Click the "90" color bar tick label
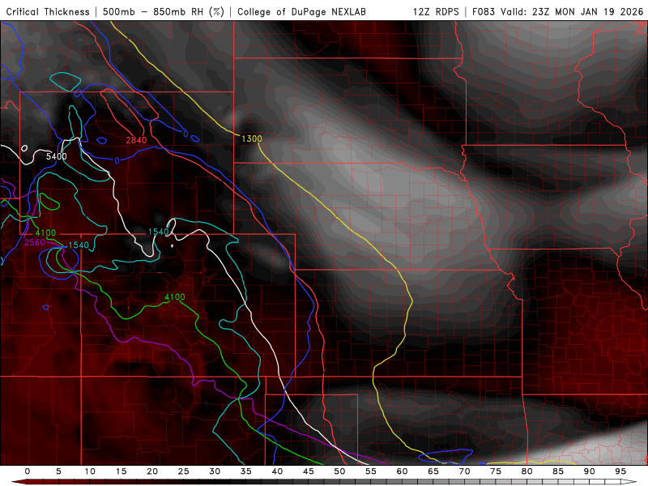648x486 pixels. 590,471
